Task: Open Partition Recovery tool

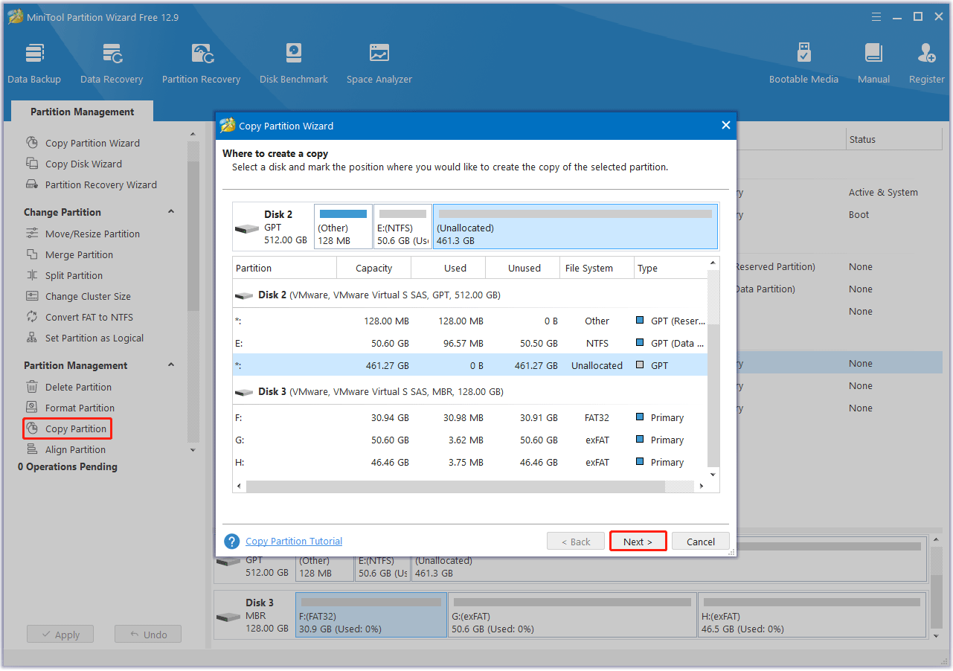Action: pos(201,64)
